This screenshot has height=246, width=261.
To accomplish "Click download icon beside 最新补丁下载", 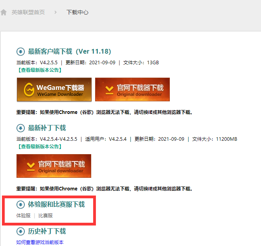I will click(x=21, y=128).
